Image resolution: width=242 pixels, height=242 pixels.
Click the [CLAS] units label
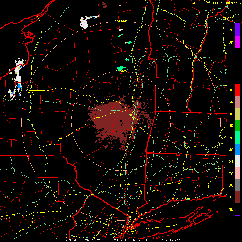pyautogui.click(x=227, y=19)
